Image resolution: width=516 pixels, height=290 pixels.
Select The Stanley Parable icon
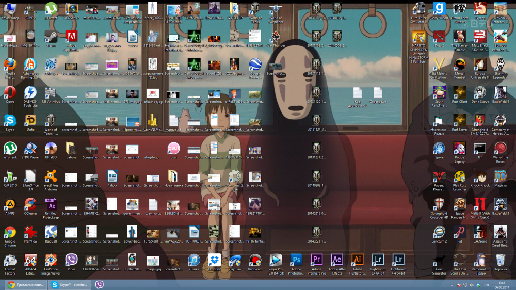click(459, 41)
